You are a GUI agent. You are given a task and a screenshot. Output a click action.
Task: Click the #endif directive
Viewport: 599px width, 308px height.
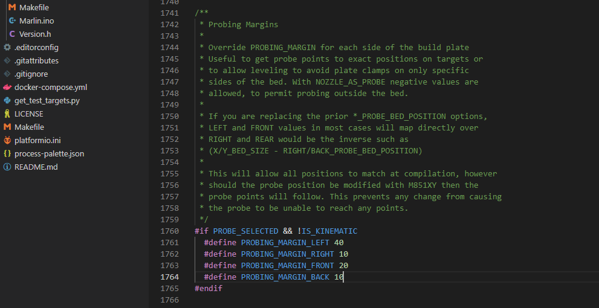pos(209,289)
